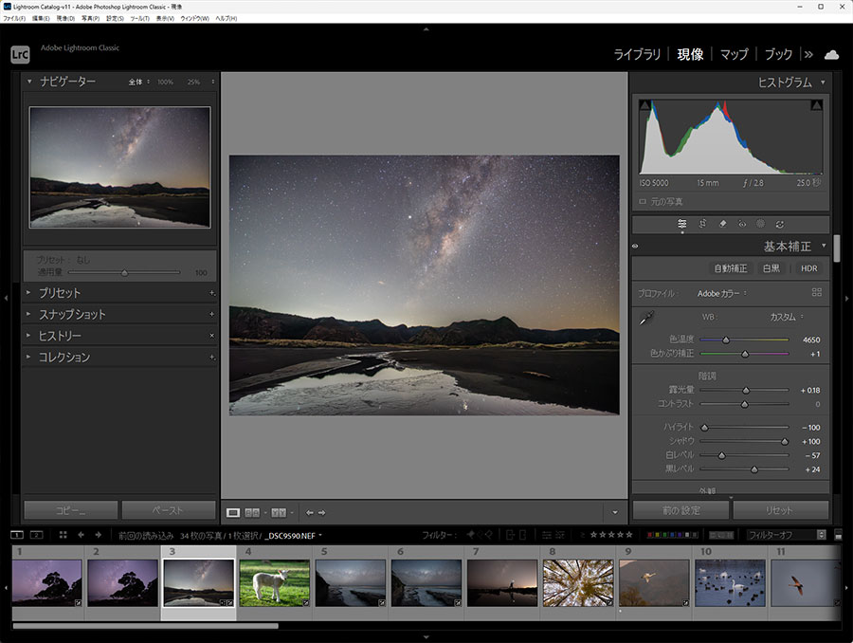
Task: Click the Edit sliders icon in tool strip
Action: coord(681,224)
